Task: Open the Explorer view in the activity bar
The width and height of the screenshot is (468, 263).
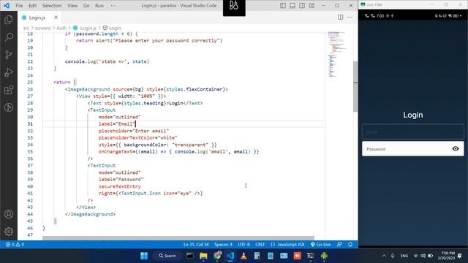Action: 9,20
